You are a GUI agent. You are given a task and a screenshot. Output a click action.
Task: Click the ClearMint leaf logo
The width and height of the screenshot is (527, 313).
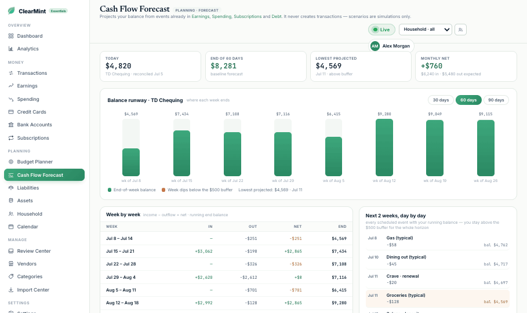point(11,11)
